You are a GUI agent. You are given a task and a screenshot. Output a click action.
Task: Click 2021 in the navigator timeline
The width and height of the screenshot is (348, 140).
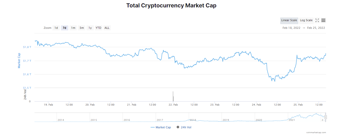pyautogui.click(x=292, y=120)
